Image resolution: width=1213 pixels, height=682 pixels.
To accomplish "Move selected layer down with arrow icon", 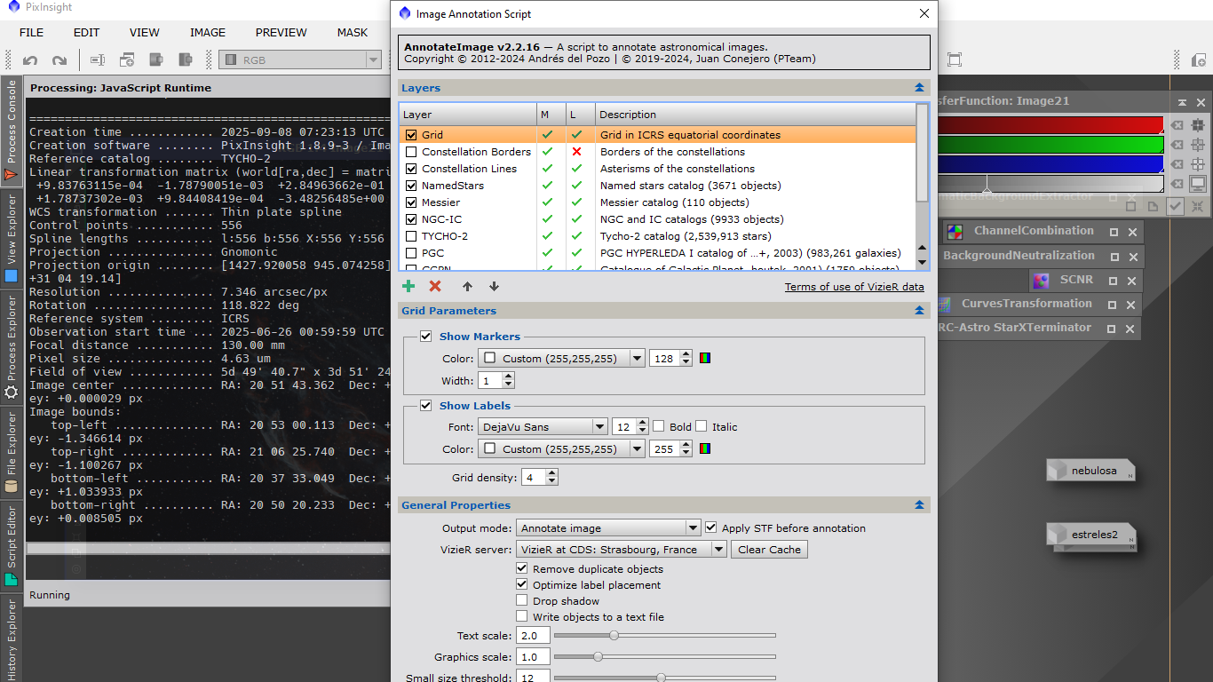I will coord(494,286).
